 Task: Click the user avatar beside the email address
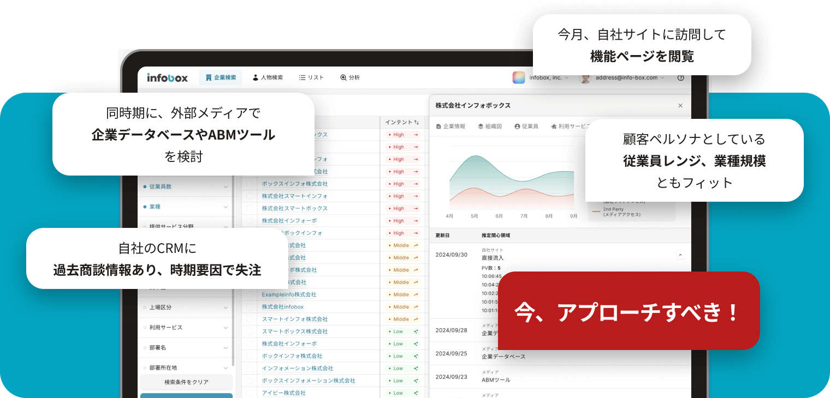(x=585, y=78)
